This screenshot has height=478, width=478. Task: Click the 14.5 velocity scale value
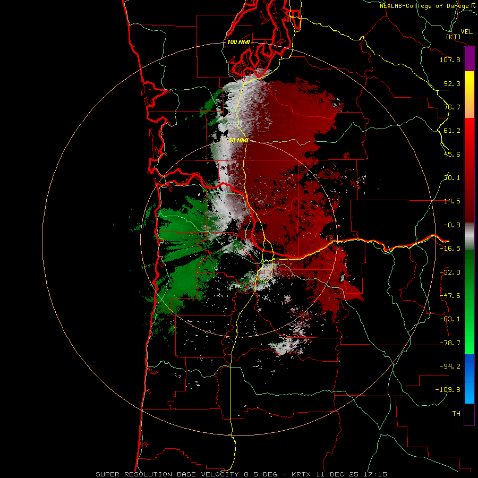pyautogui.click(x=452, y=201)
